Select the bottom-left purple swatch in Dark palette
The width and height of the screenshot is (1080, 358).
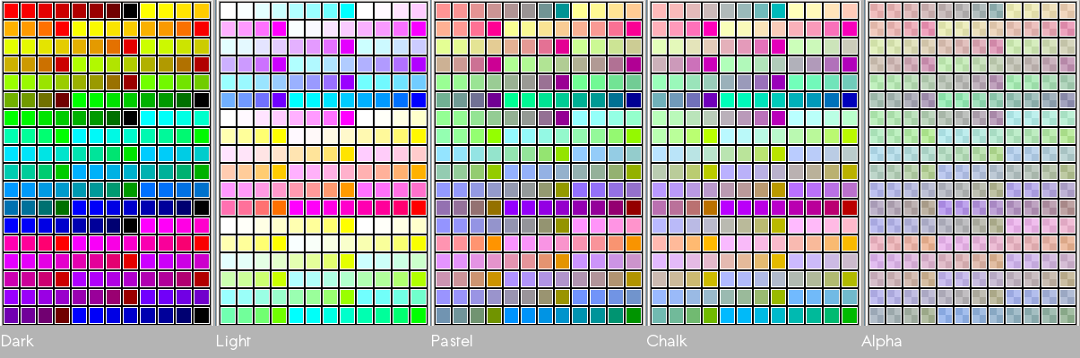pyautogui.click(x=12, y=315)
